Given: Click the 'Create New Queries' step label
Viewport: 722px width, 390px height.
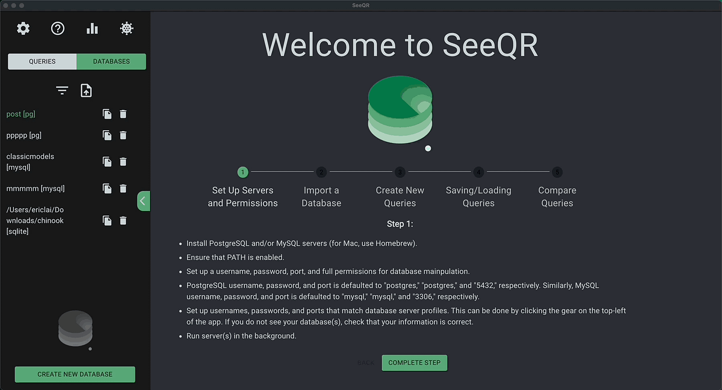Looking at the screenshot, I should coord(400,197).
